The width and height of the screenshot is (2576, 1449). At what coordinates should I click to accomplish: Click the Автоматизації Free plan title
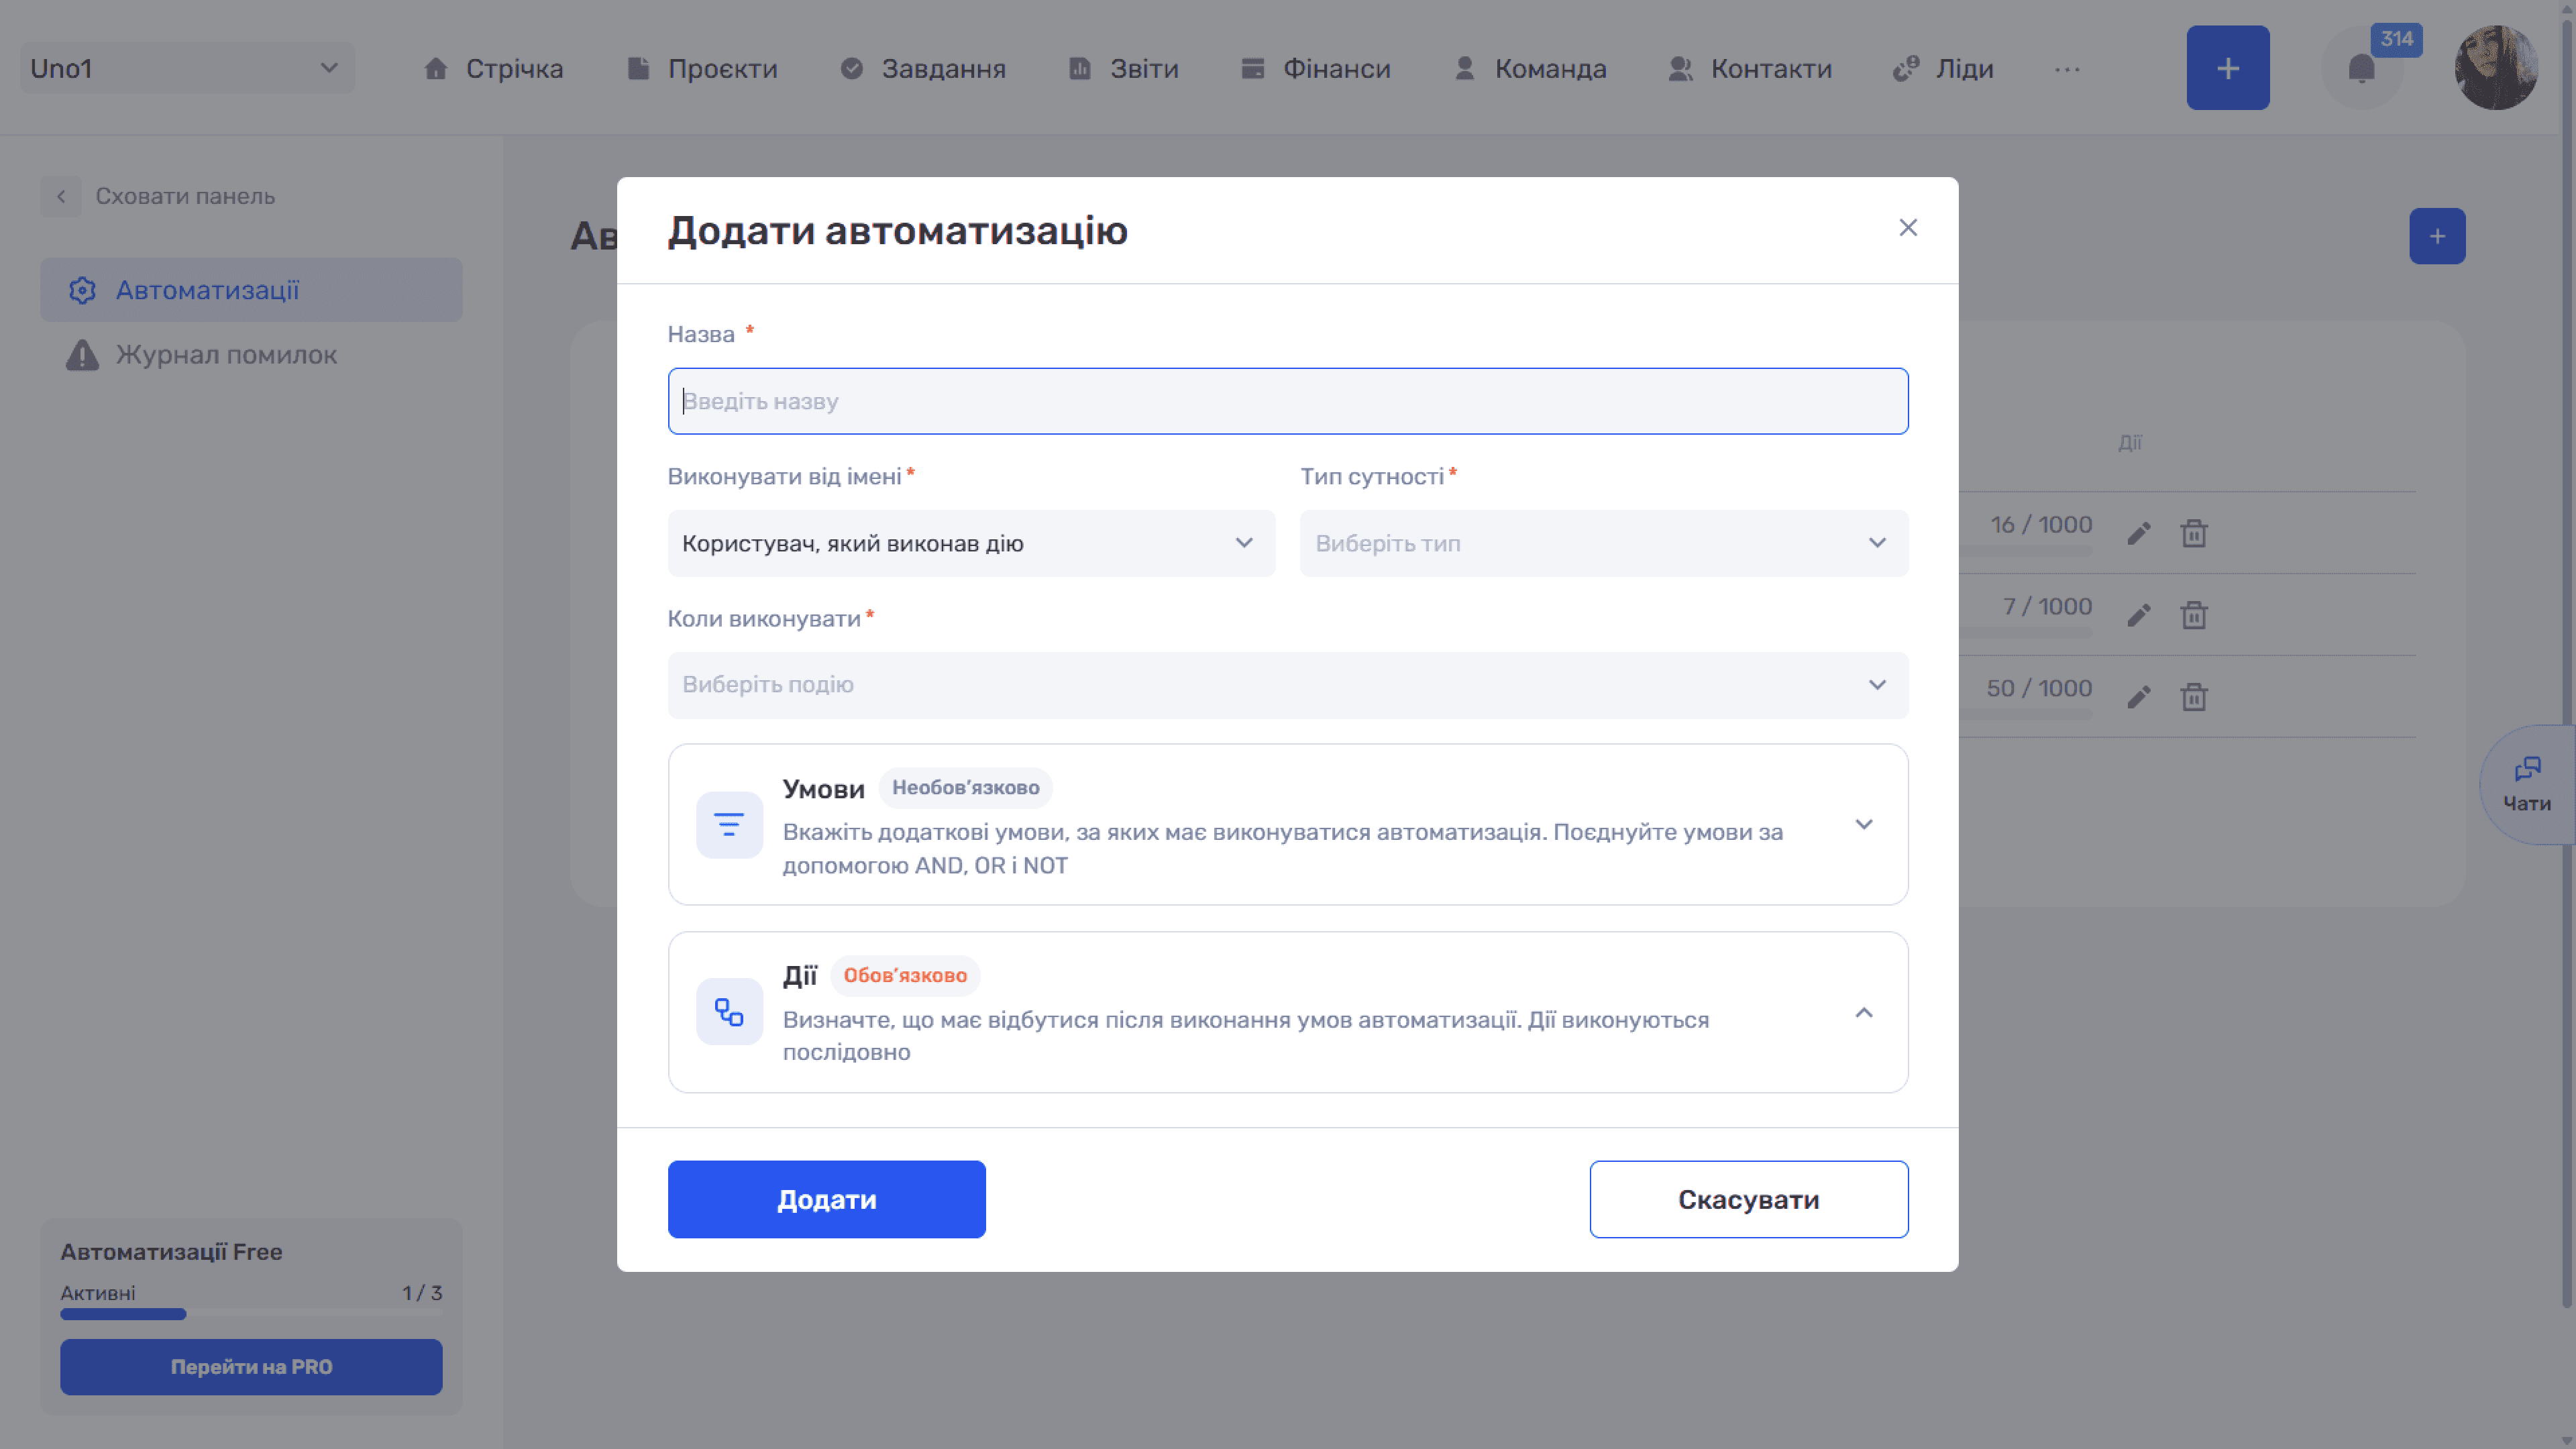click(171, 1251)
